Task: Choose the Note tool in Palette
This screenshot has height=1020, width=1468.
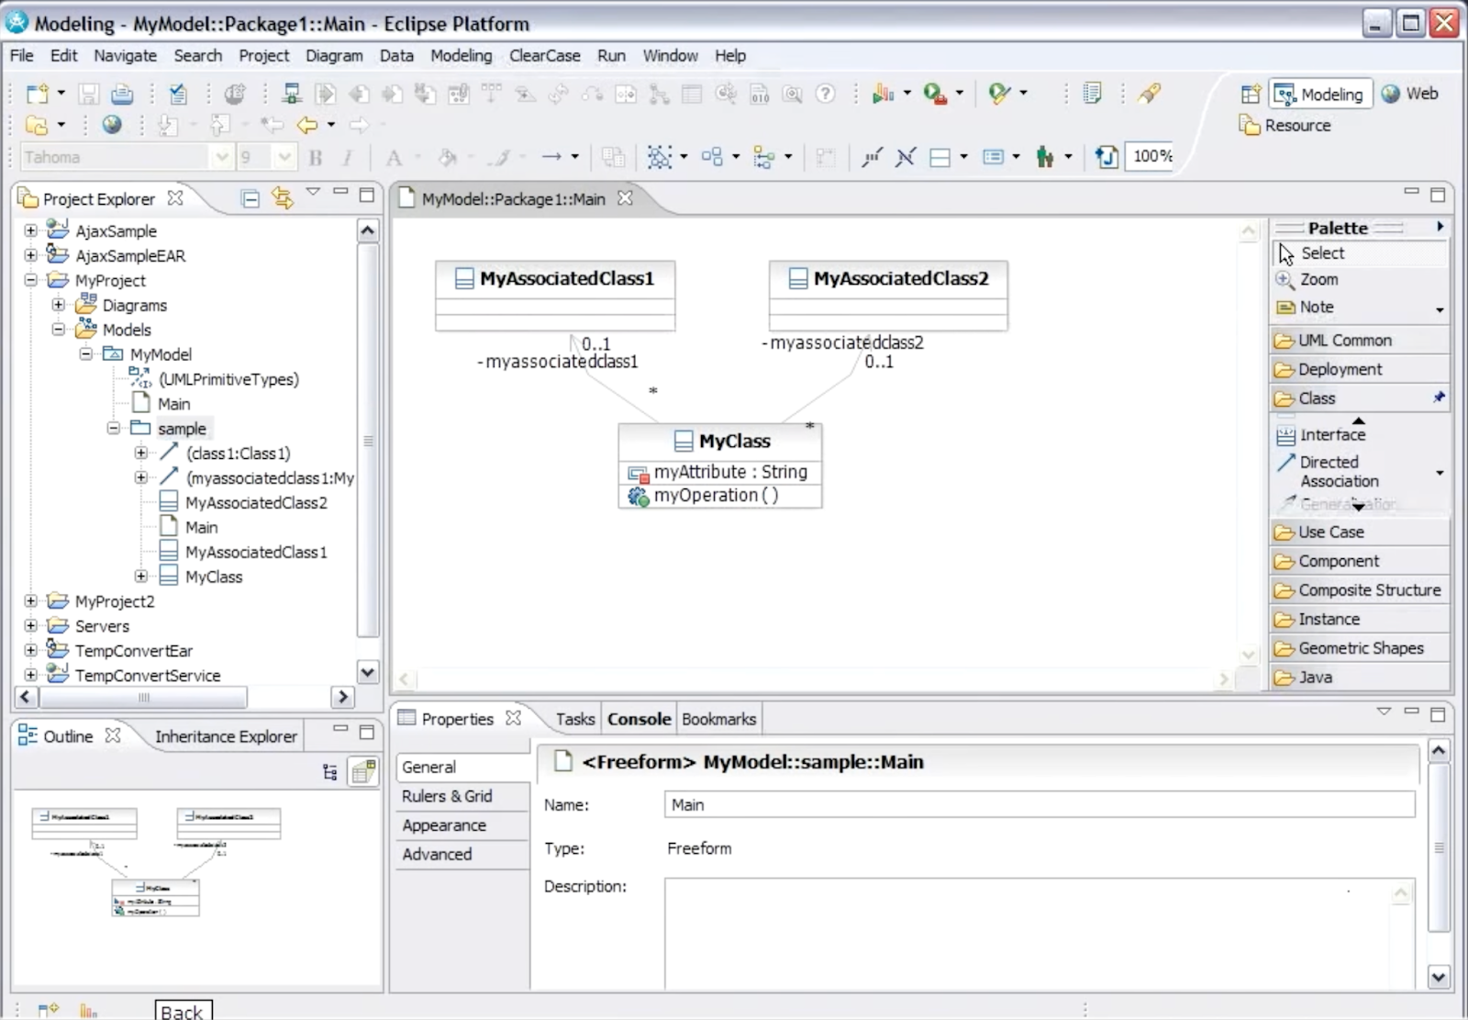Action: [1316, 308]
